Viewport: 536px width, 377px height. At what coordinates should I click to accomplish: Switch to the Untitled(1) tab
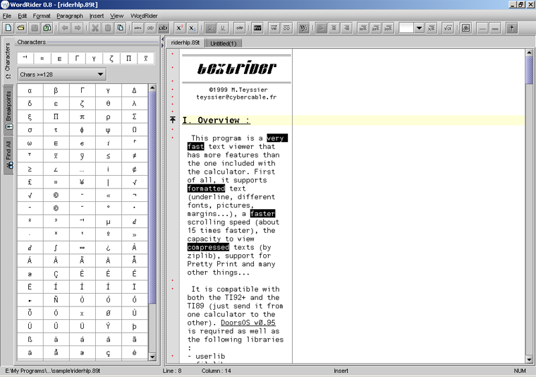pos(224,43)
